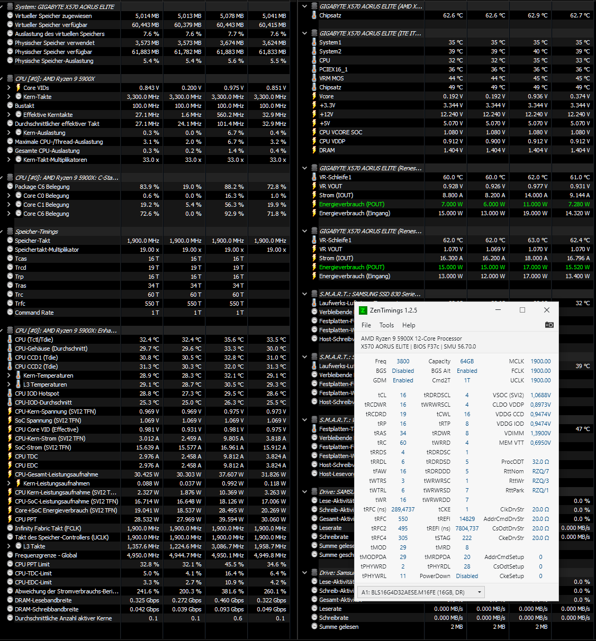Click the lightning icon beside CPU-Gesamt-Leistungsaufnahme
Viewport: 596px width, 641px height.
10,474
